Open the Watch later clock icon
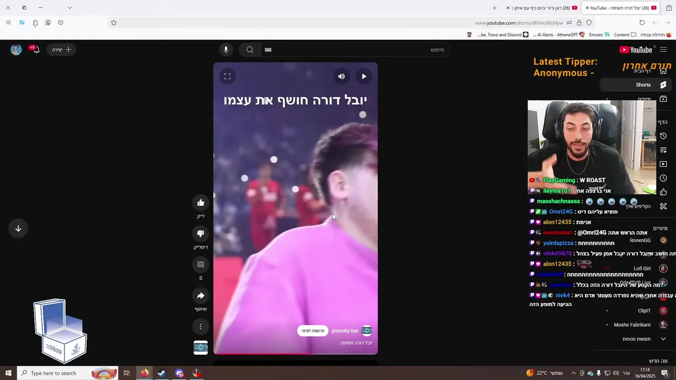The height and width of the screenshot is (380, 676). (x=663, y=178)
